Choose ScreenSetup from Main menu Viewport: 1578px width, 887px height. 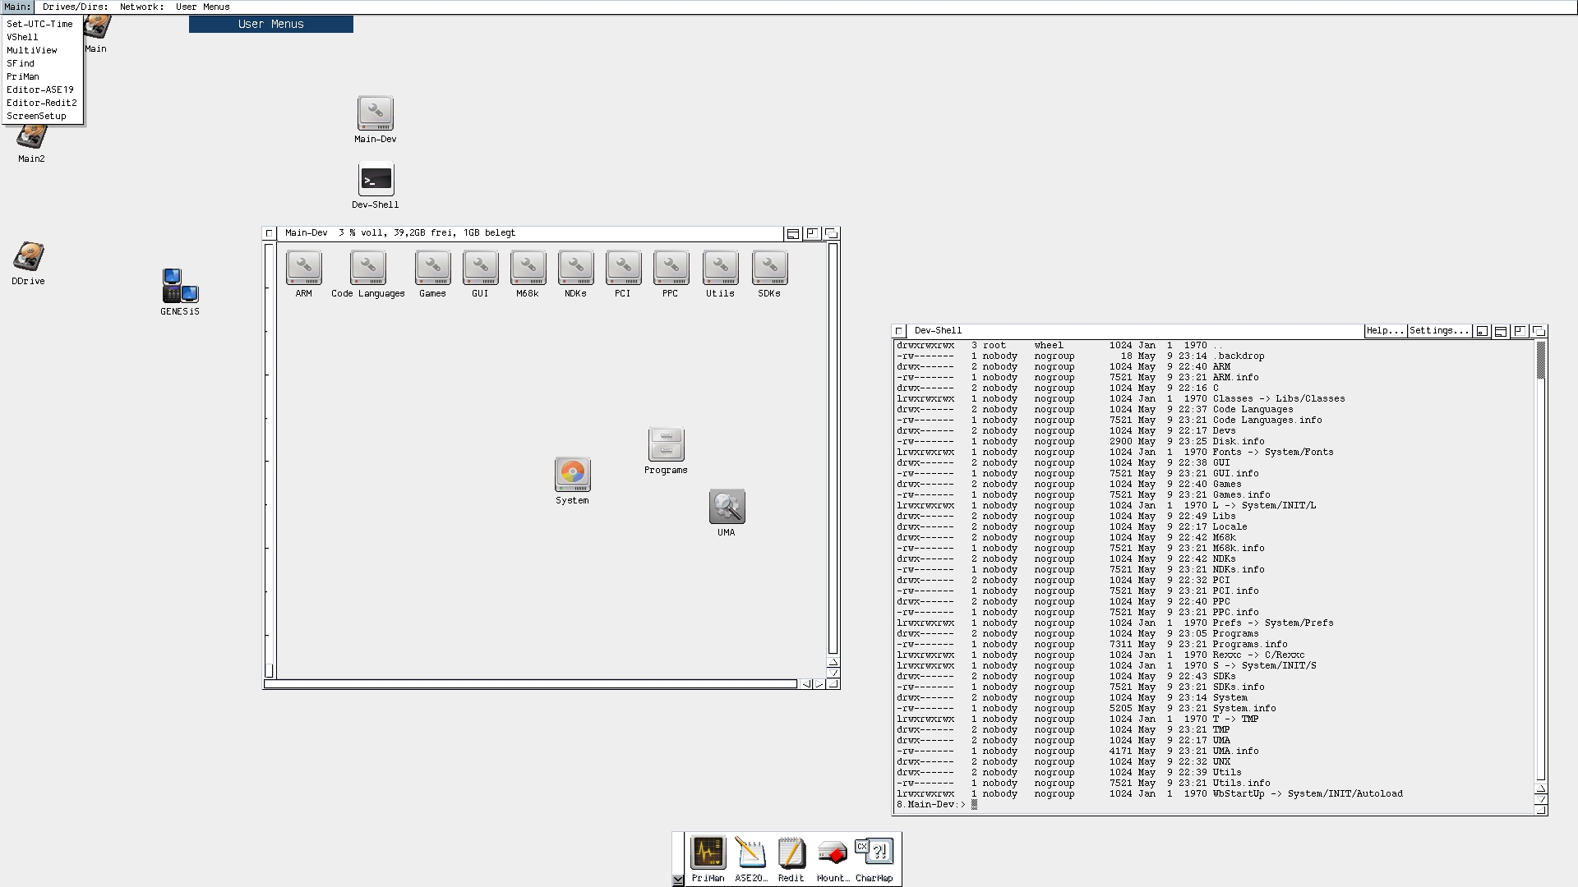coord(36,116)
